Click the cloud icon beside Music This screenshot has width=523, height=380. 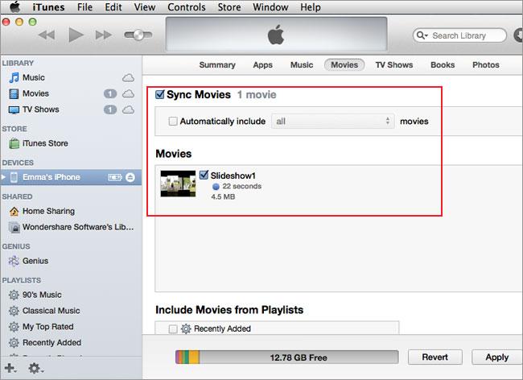128,78
